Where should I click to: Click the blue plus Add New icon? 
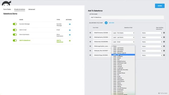106,23
